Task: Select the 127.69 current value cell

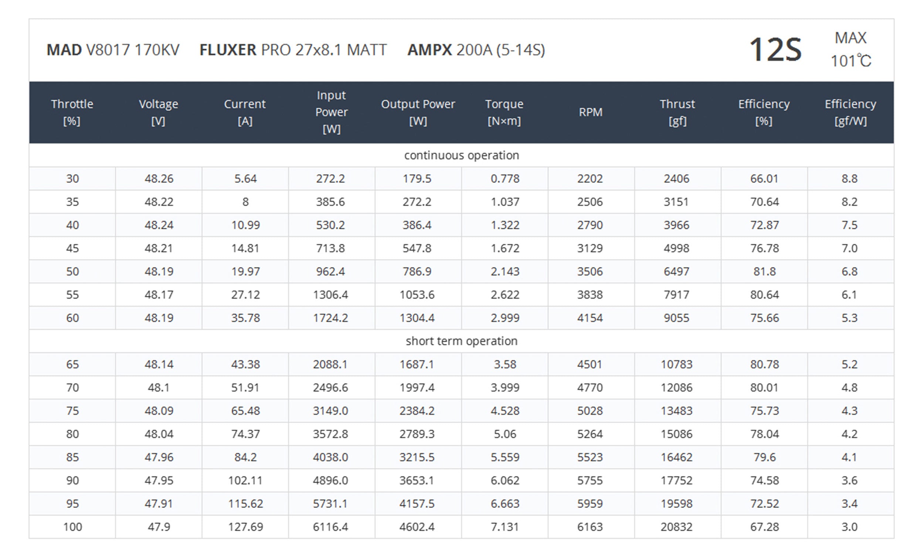Action: [x=245, y=527]
